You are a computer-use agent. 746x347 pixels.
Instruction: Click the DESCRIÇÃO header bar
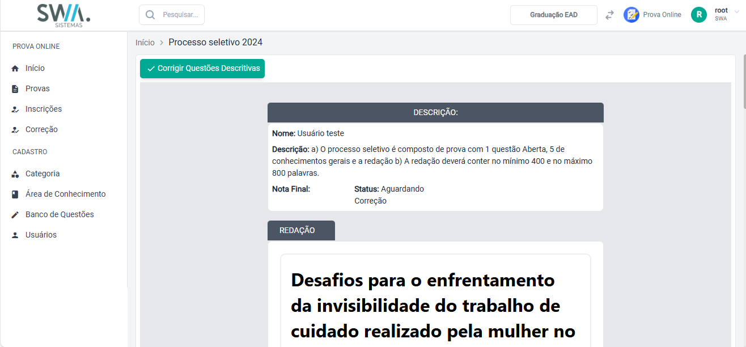[435, 112]
